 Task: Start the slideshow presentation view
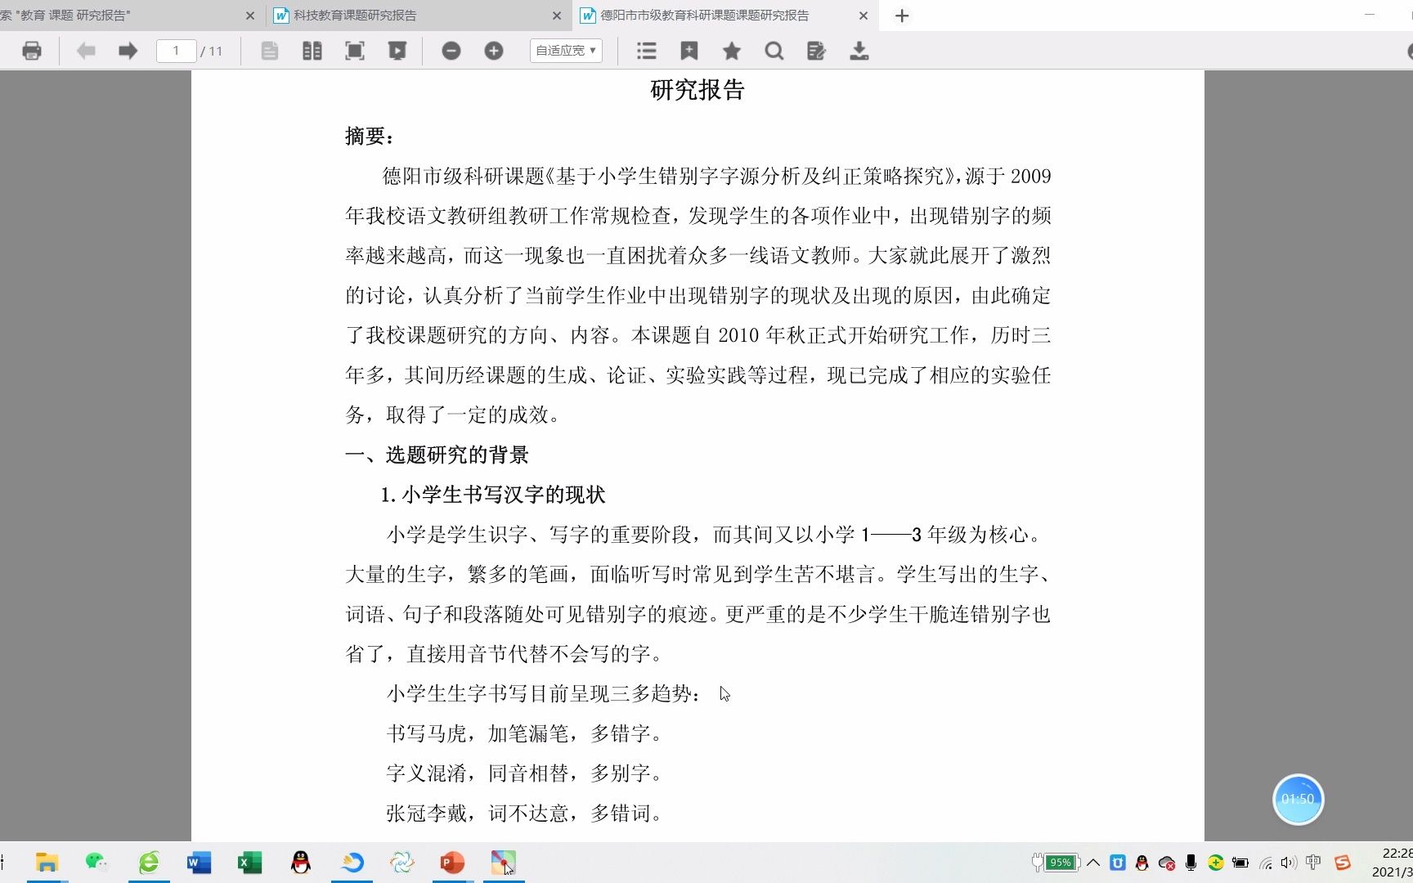[398, 50]
